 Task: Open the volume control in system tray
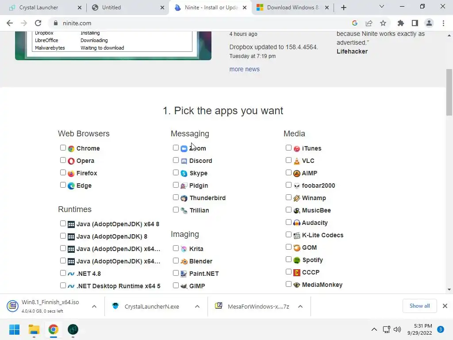point(397,329)
